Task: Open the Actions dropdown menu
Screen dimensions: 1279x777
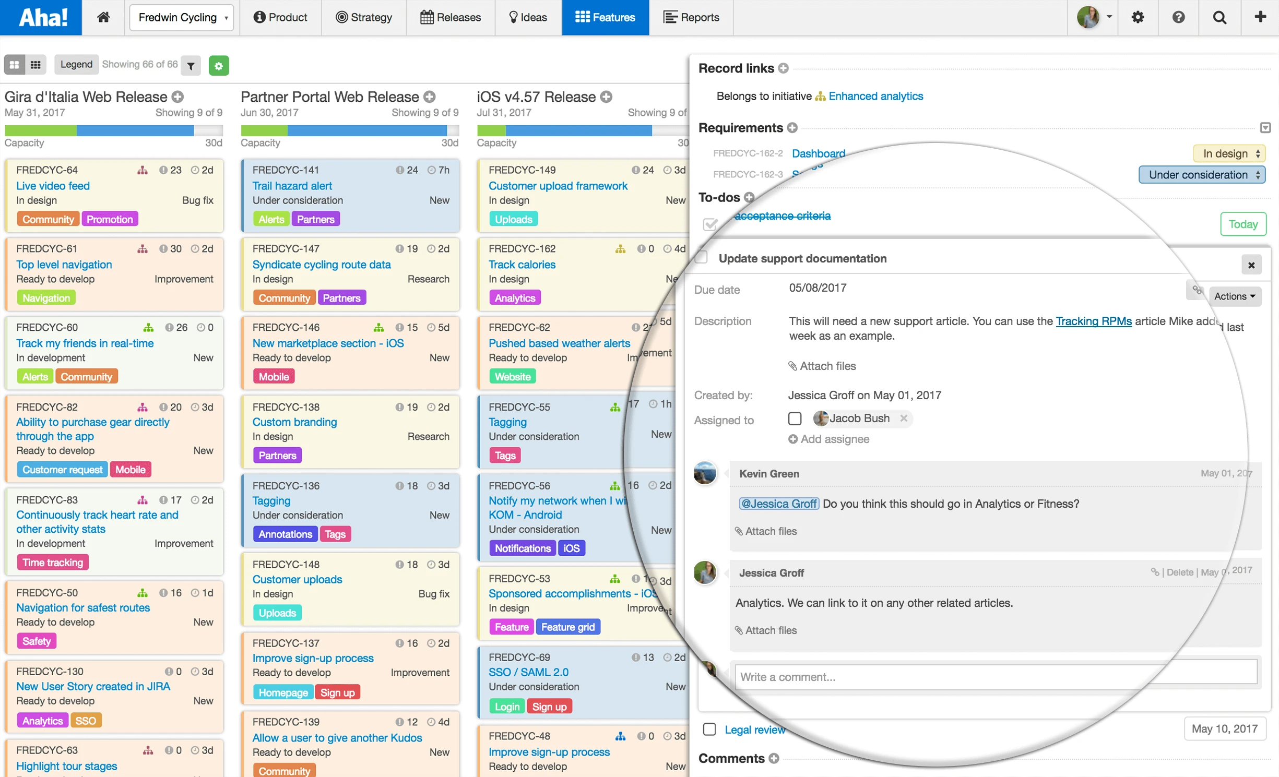Action: [x=1235, y=296]
